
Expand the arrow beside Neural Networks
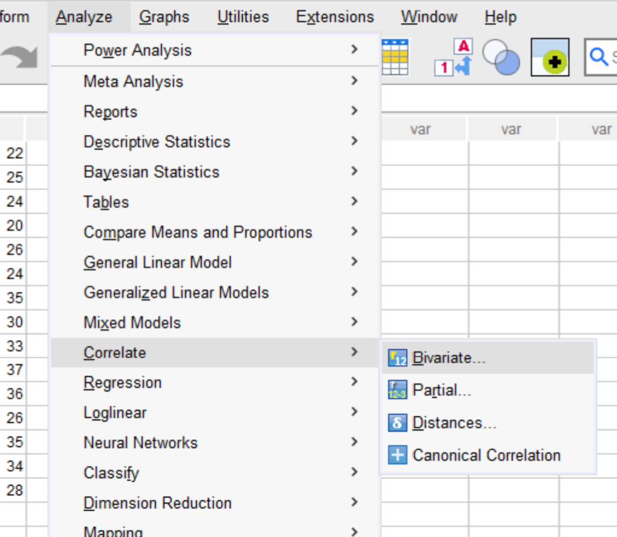pyautogui.click(x=354, y=442)
